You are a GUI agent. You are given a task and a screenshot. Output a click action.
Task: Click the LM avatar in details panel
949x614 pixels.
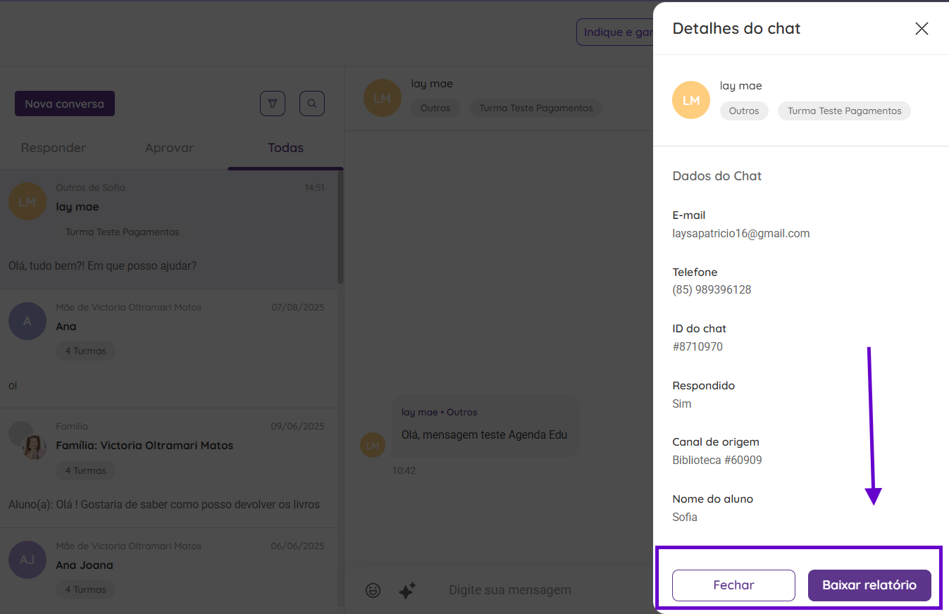tap(691, 100)
